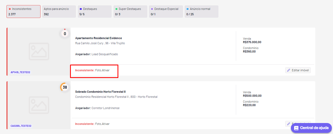Click the pencil icon on Evidence listing

289,70
